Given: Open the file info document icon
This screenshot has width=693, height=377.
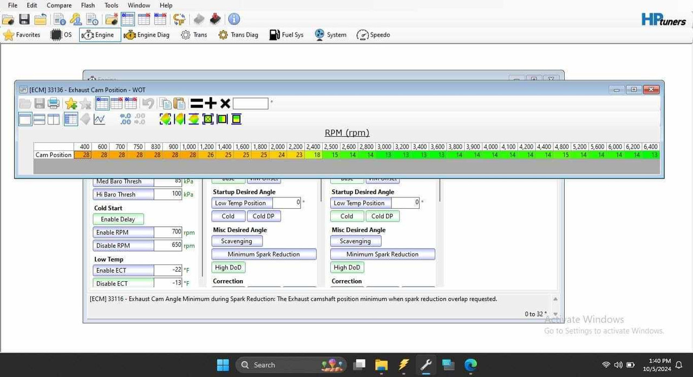Looking at the screenshot, I should coord(60,19).
